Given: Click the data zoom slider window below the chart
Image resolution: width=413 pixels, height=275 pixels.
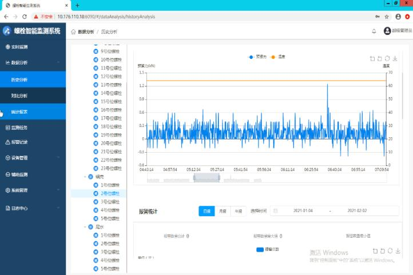Looking at the screenshot, I should point(206,178).
